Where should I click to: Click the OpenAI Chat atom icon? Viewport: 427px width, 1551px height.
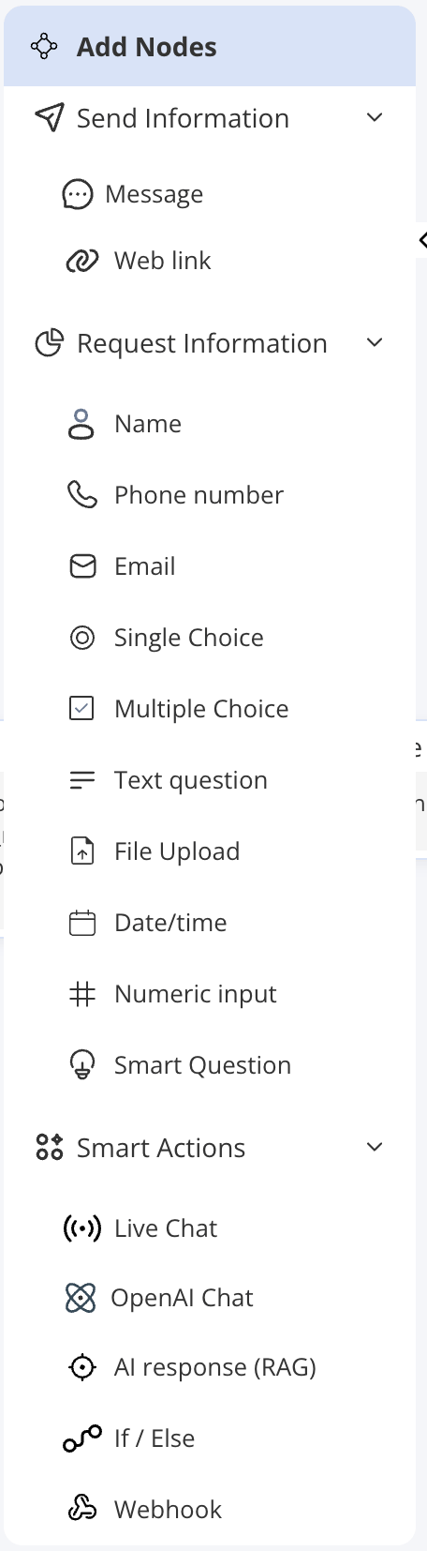81,1298
